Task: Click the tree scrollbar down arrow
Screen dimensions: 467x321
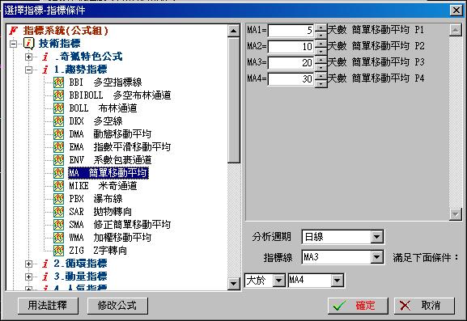Action: pyautogui.click(x=234, y=284)
